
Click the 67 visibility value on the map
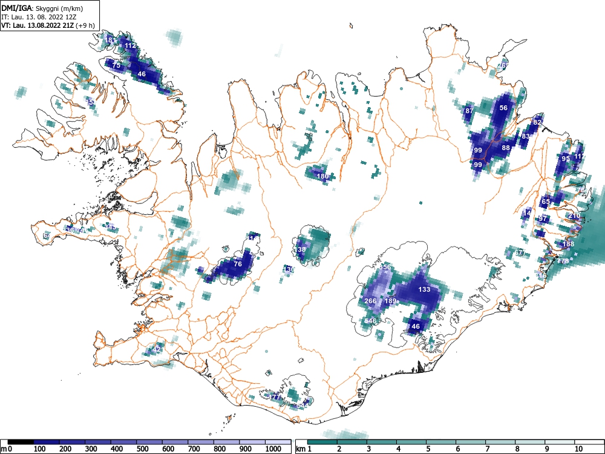(x=518, y=253)
